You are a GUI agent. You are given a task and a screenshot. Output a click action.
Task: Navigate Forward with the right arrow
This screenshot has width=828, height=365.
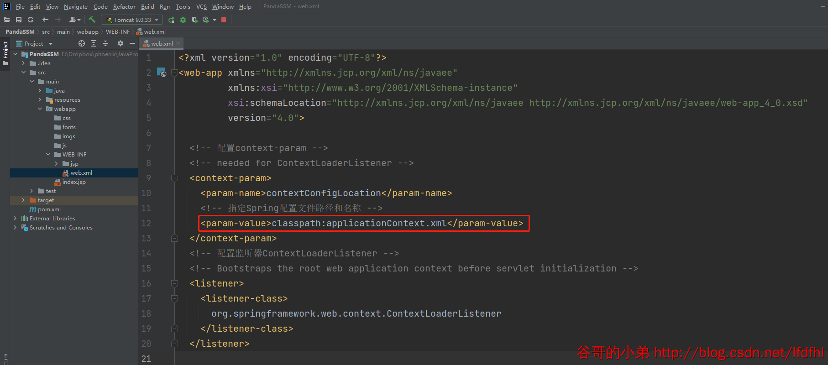(x=58, y=20)
